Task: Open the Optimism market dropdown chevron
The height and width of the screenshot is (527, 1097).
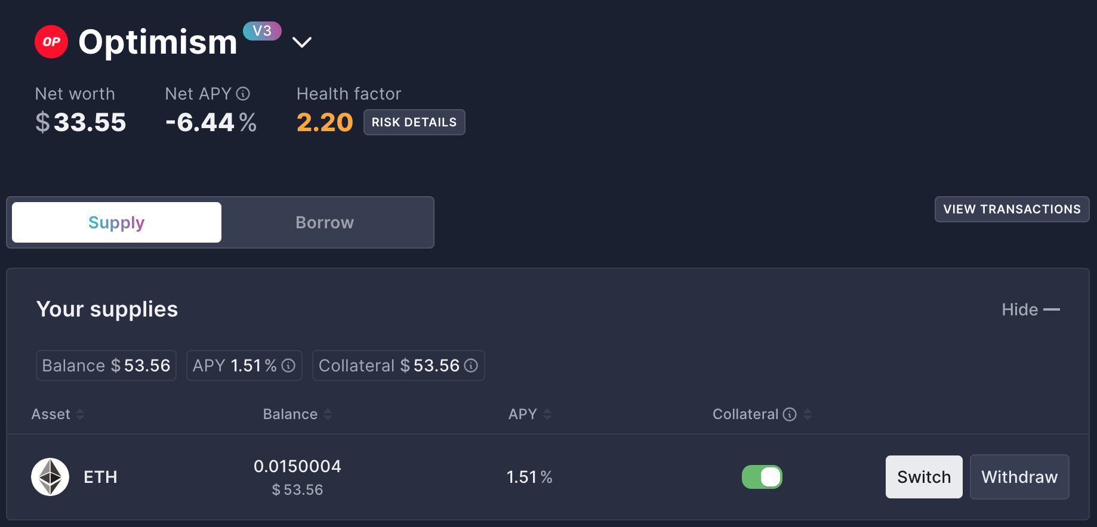Action: pyautogui.click(x=302, y=42)
